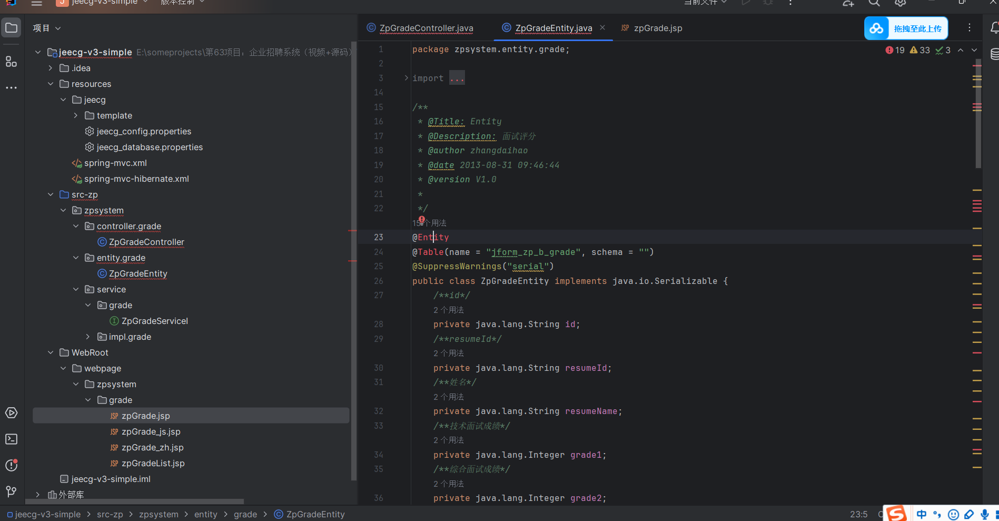
Task: Collapse the resources folder
Action: pyautogui.click(x=51, y=84)
